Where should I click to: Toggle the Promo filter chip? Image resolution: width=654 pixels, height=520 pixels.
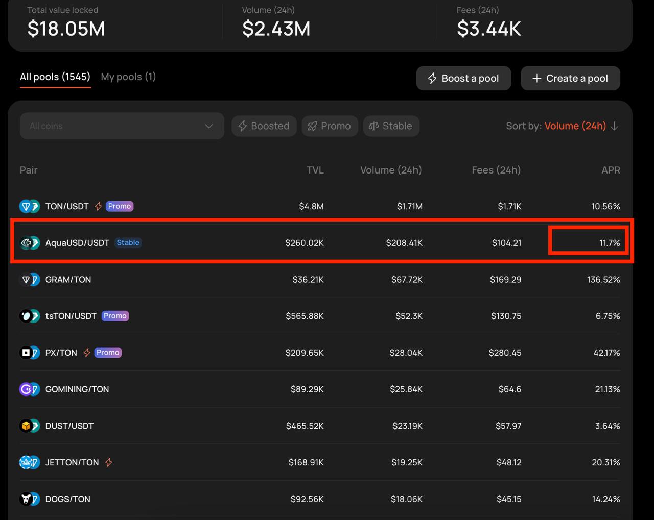pos(330,126)
